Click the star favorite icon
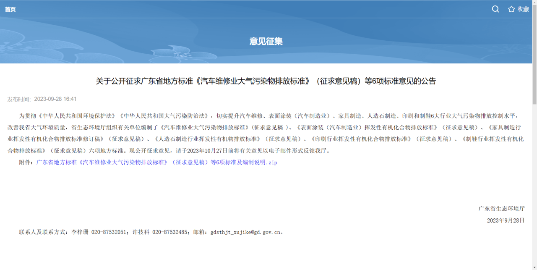Screen dimensions: 537x270 point(511,9)
